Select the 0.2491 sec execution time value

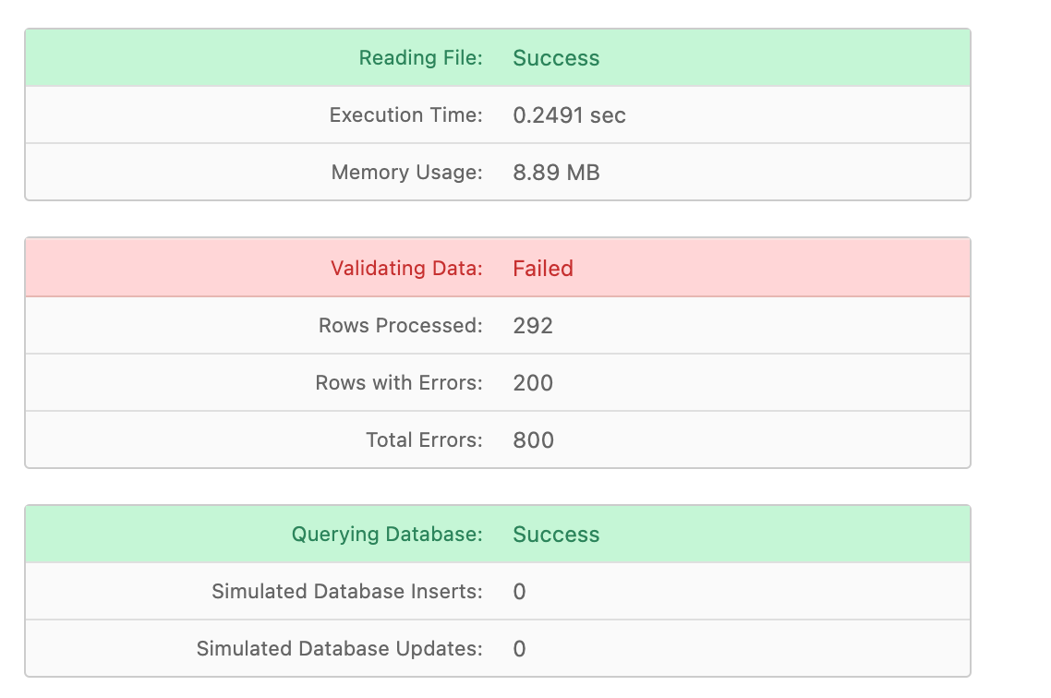[569, 114]
